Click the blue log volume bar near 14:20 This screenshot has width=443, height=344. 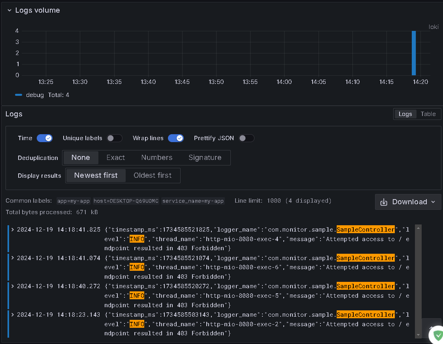coord(414,53)
